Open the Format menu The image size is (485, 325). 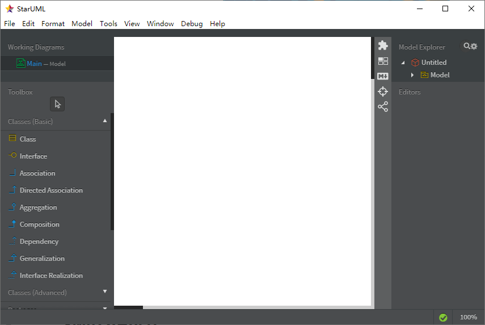click(53, 24)
